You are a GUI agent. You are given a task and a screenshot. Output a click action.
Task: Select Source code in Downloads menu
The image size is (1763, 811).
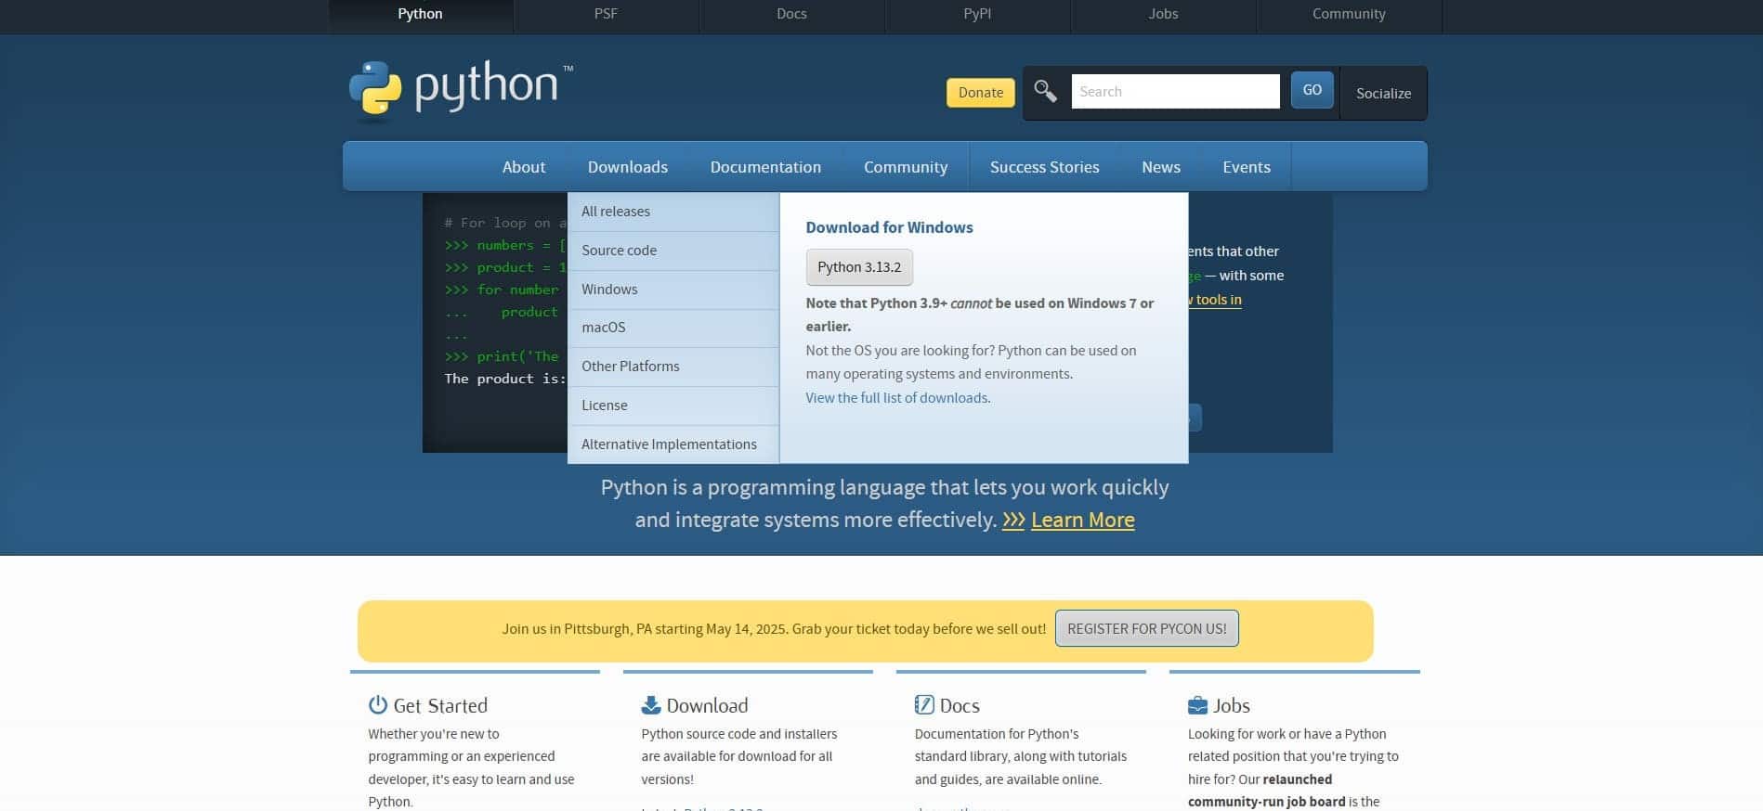(x=673, y=251)
